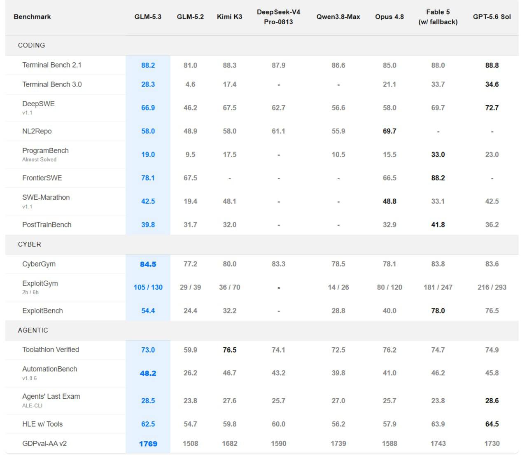Select the "Terminal Bench 3.0" row label
This screenshot has height=463, width=527.
click(52, 84)
